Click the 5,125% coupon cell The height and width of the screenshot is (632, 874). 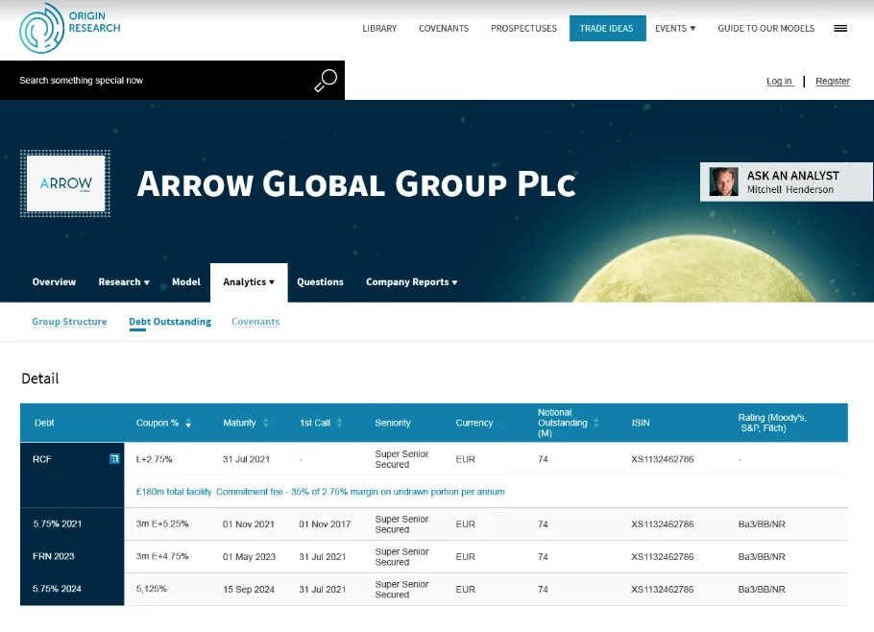coord(152,589)
